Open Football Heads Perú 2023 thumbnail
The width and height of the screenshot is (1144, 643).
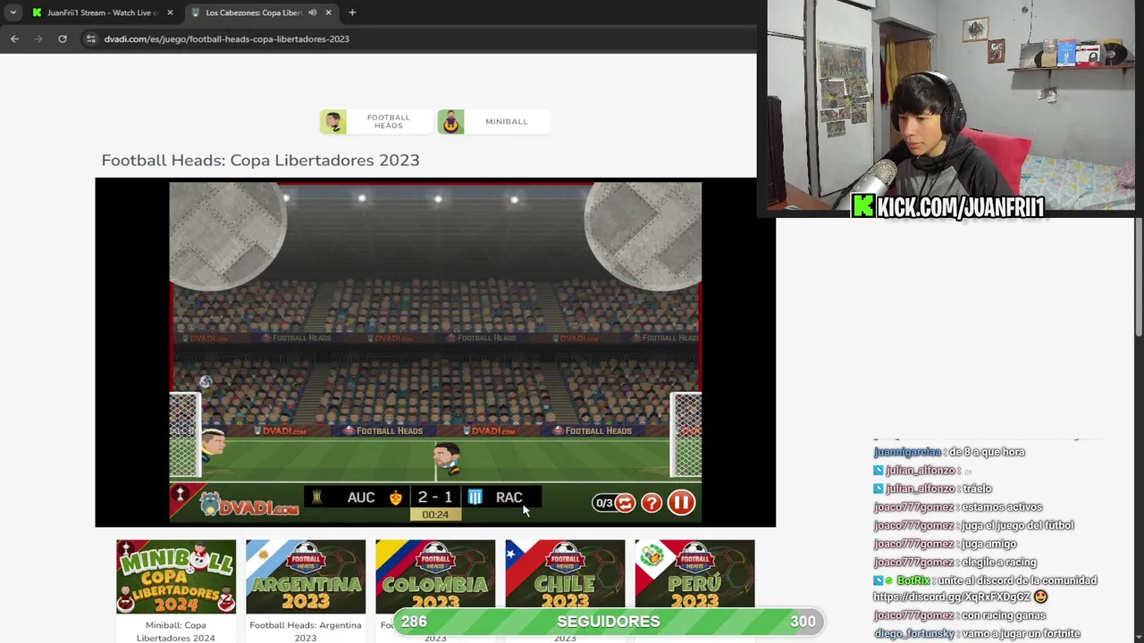tap(694, 577)
